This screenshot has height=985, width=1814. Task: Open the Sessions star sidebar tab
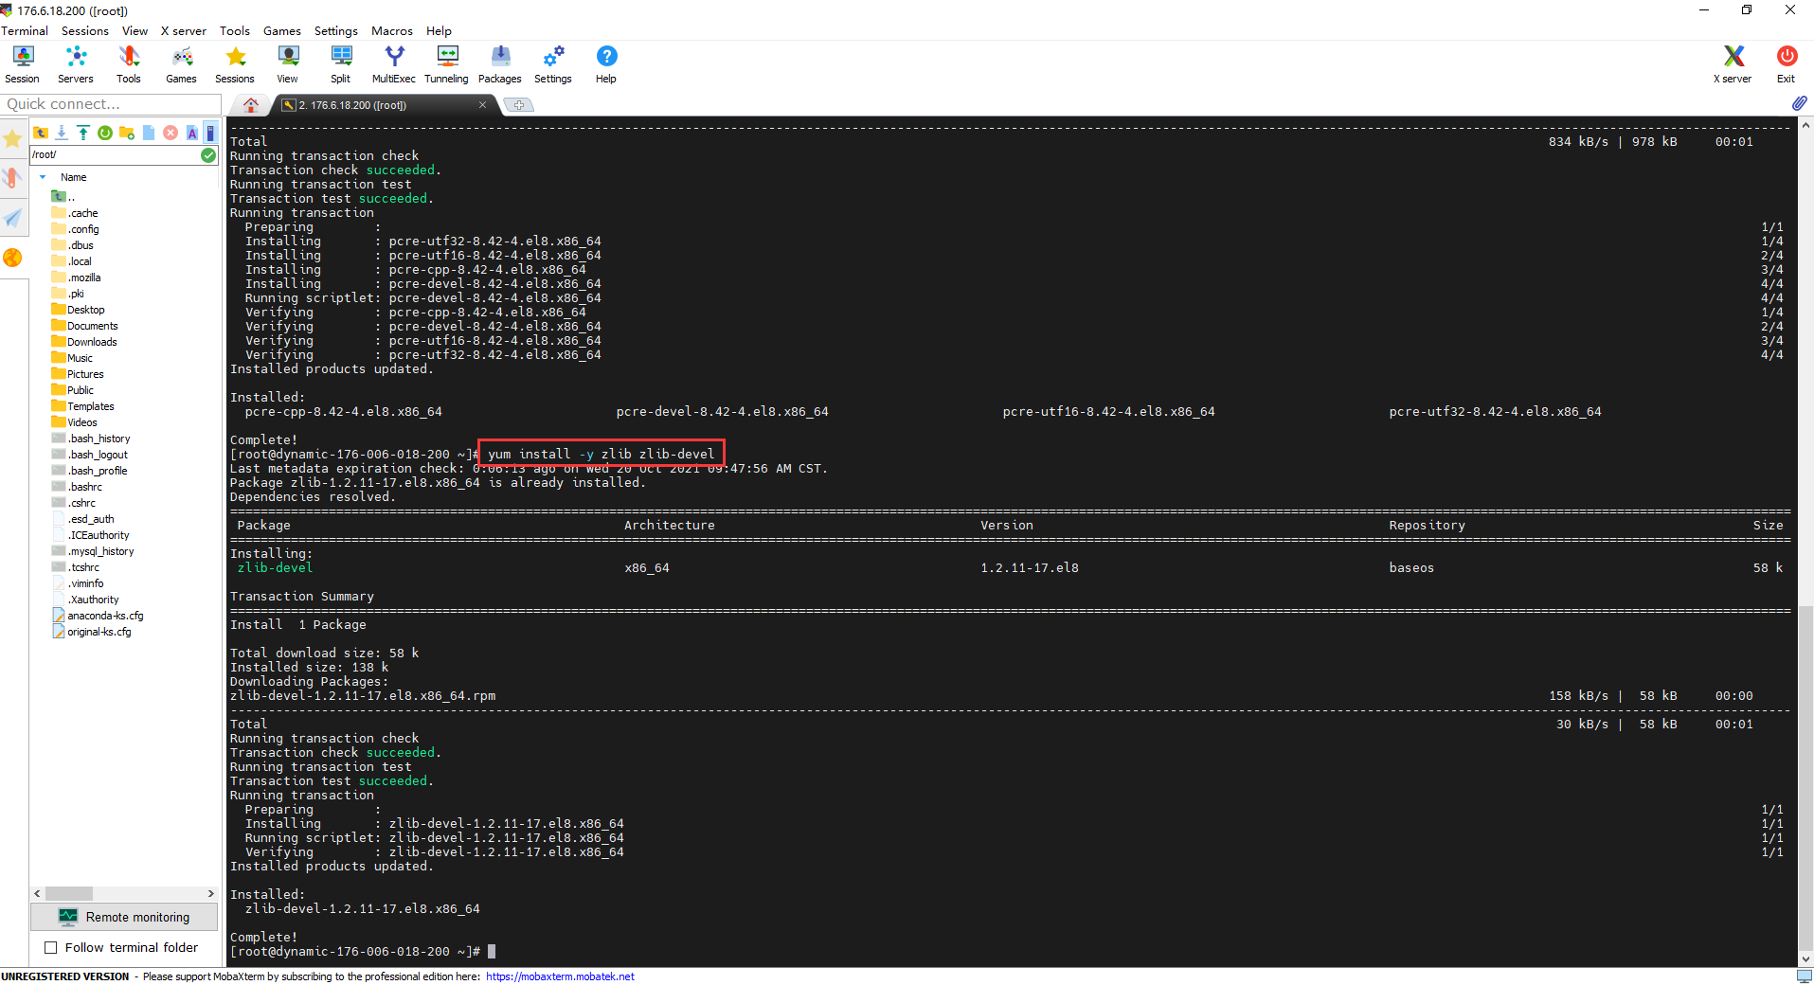point(12,140)
